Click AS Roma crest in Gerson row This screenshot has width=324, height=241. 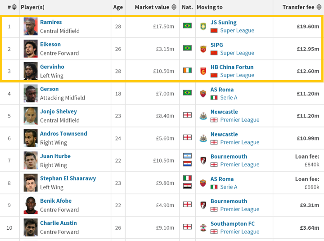[203, 93]
